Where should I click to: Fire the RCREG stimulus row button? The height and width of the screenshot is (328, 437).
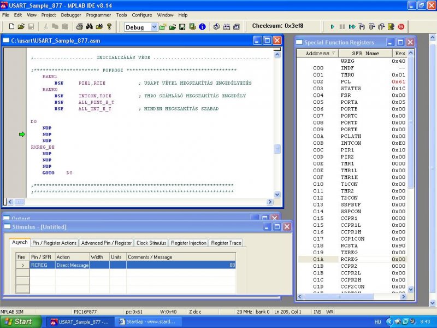click(x=22, y=265)
